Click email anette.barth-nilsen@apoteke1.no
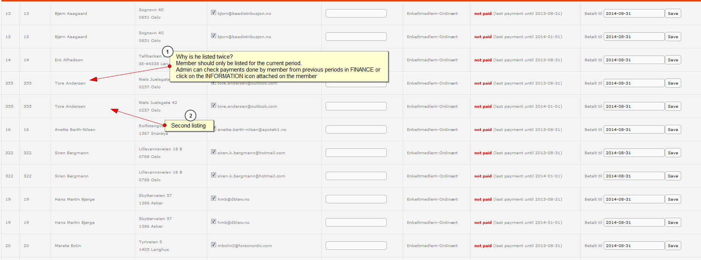Screen dimensions: 701x260 click(252, 129)
